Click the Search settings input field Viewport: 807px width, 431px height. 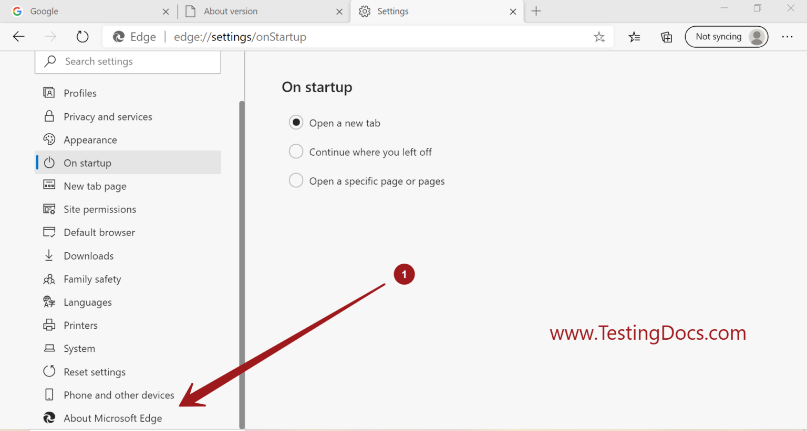coord(128,61)
